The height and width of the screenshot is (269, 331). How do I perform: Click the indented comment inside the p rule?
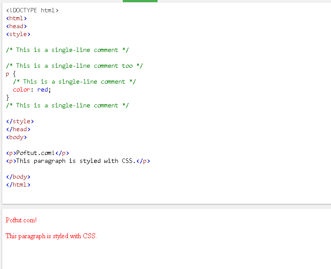74,82
